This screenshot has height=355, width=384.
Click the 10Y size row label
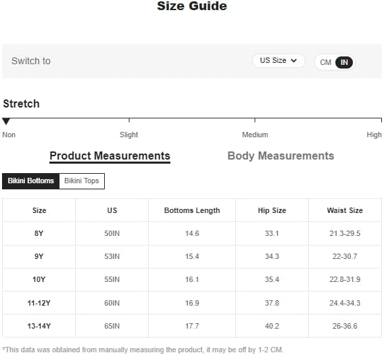(x=39, y=279)
